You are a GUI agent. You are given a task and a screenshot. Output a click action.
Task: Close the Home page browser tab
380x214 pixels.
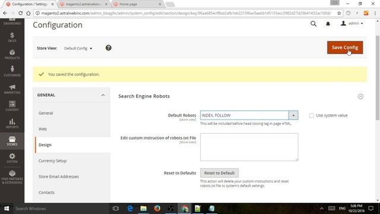[160, 4]
